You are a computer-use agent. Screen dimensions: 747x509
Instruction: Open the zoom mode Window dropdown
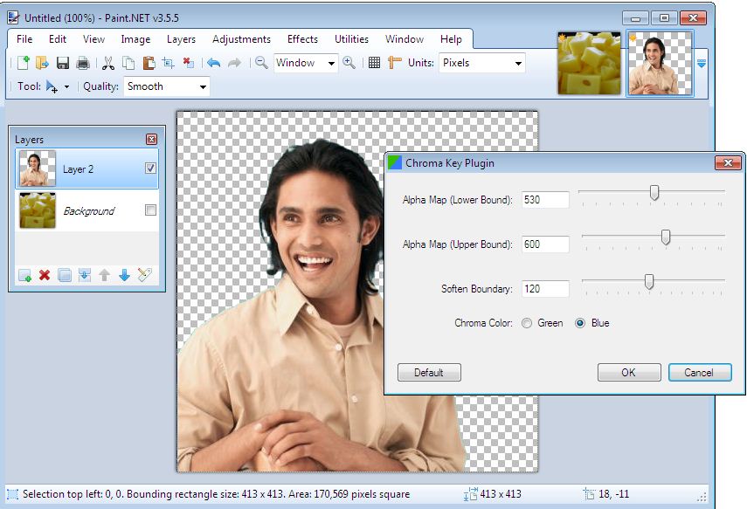click(305, 62)
